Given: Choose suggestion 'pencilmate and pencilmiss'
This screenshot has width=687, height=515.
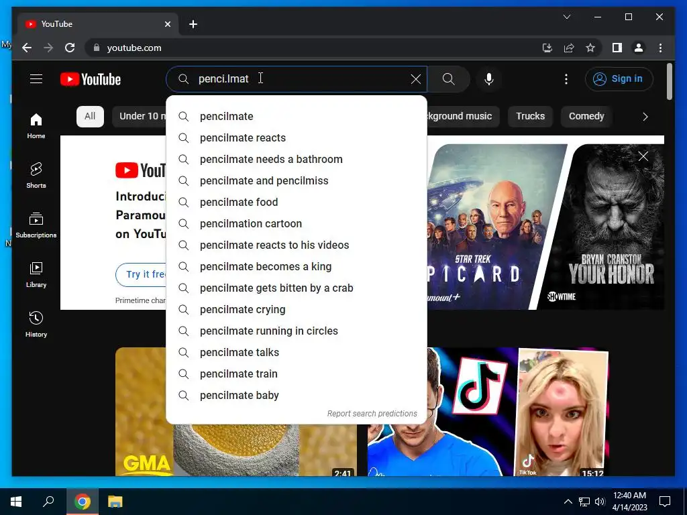Looking at the screenshot, I should point(297,180).
